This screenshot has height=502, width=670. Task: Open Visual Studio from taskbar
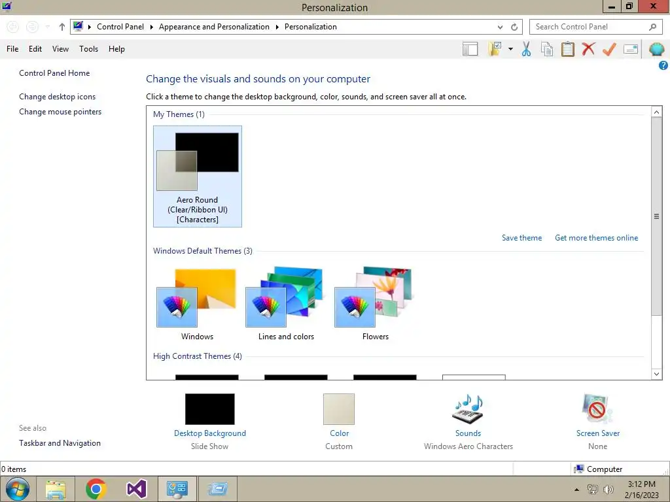pos(136,489)
